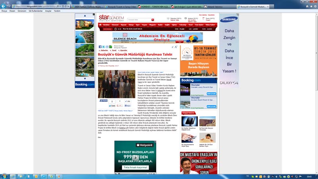
Task: Open the browser Home icon
Action: 307,6
